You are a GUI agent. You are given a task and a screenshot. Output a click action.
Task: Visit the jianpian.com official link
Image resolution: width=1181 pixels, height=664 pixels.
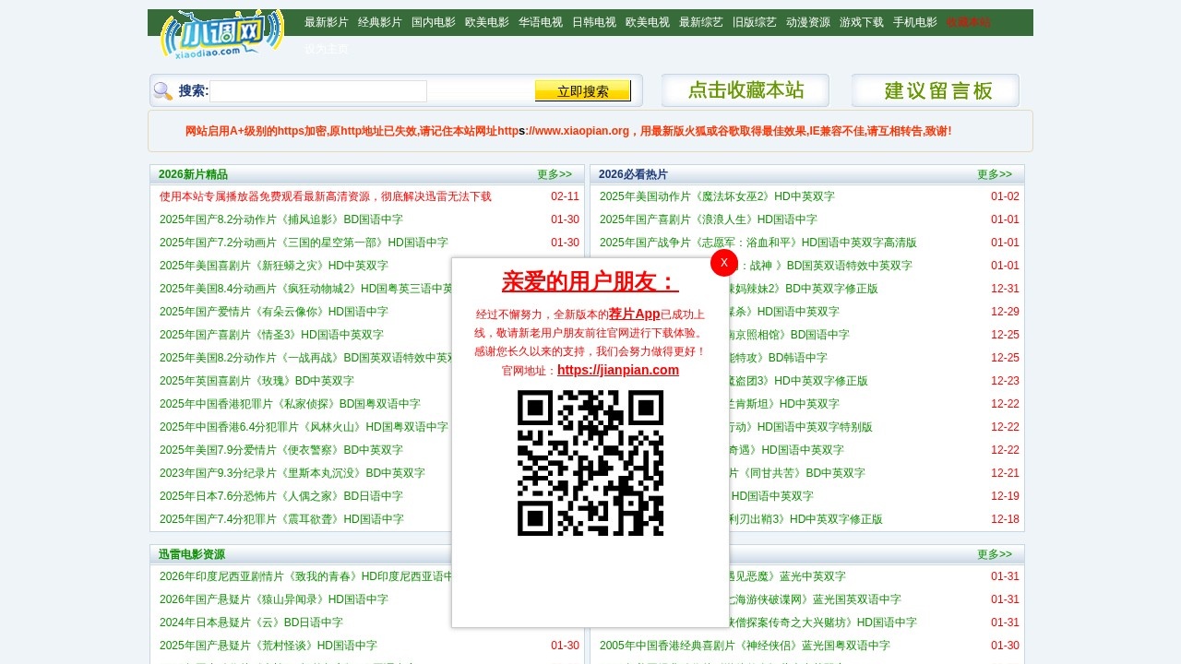click(618, 370)
